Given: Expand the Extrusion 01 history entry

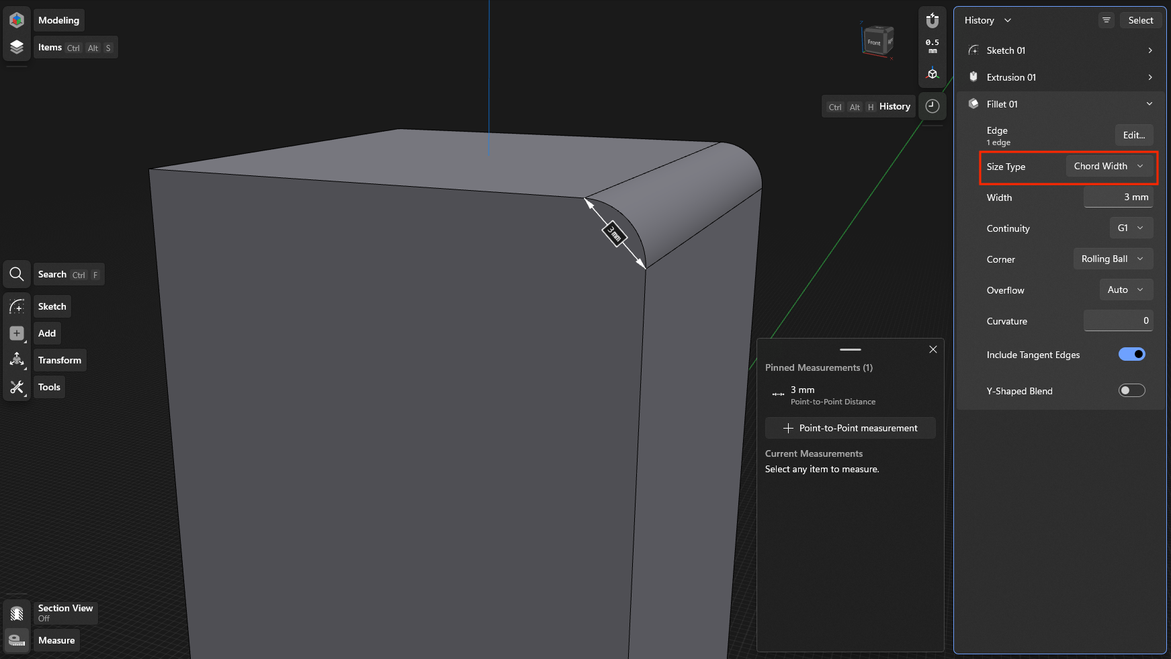Looking at the screenshot, I should (x=1150, y=77).
